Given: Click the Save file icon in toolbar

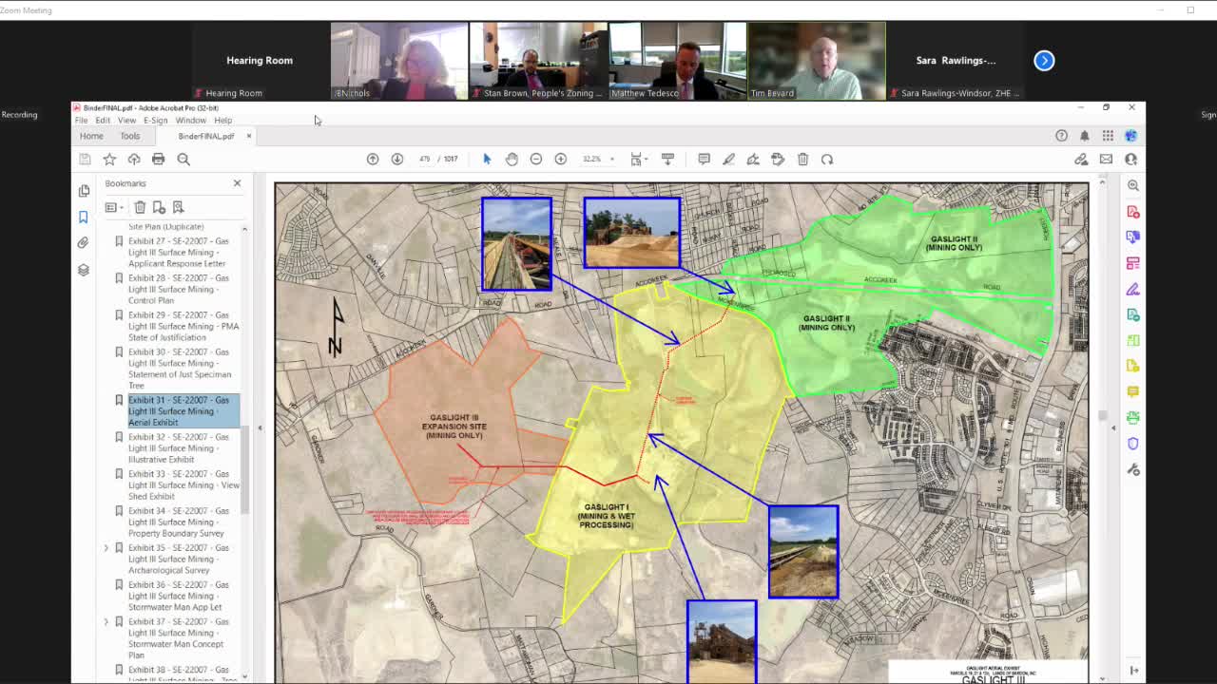Looking at the screenshot, I should pyautogui.click(x=85, y=160).
